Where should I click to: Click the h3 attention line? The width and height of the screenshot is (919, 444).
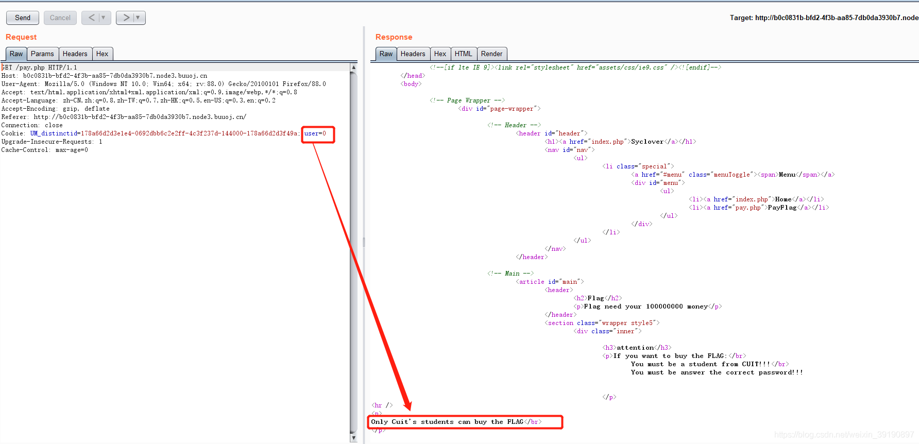click(637, 348)
